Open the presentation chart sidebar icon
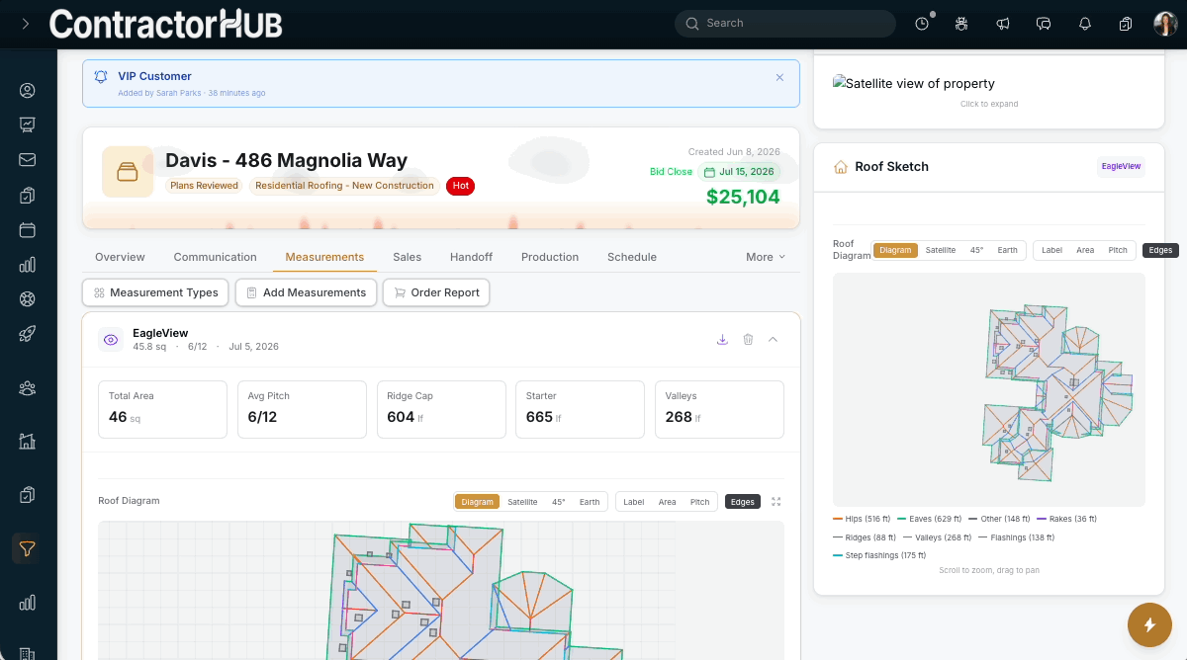The image size is (1187, 660). 28,125
